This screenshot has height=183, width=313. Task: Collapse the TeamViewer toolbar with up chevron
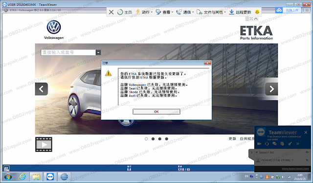pyautogui.click(x=256, y=19)
